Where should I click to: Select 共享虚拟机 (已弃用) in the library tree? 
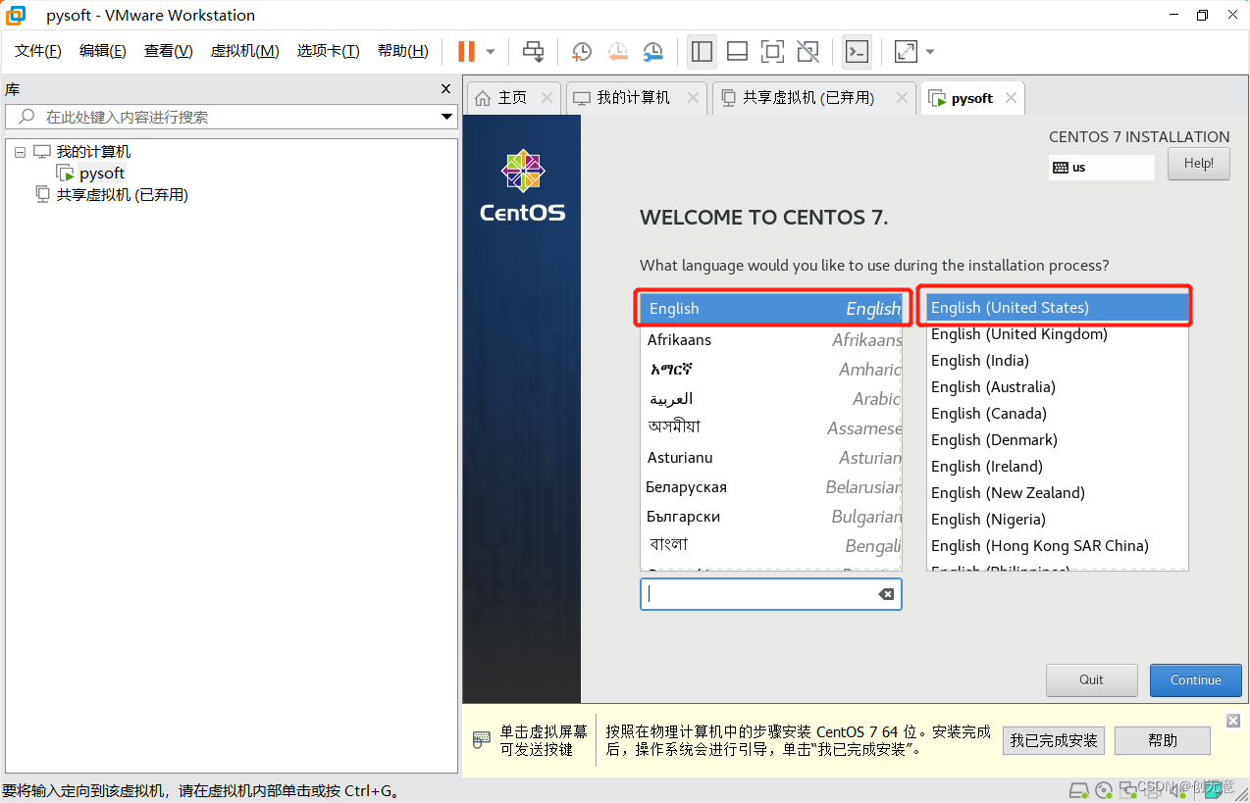[x=122, y=195]
